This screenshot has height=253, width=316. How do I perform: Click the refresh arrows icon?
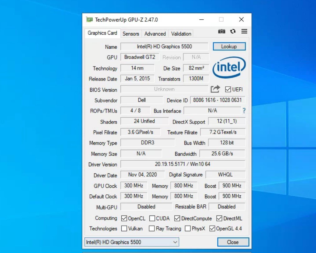coord(233,32)
